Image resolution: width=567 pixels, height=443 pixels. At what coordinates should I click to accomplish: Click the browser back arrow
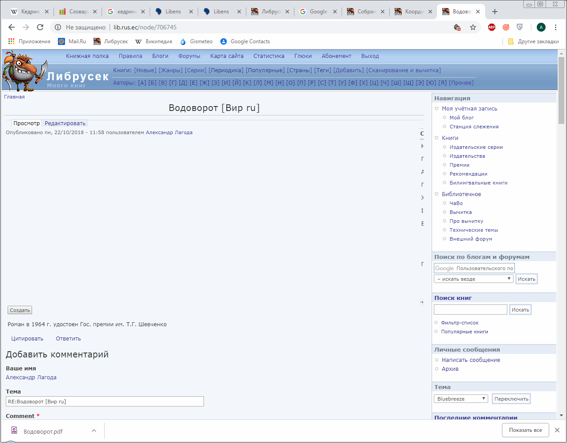point(12,27)
